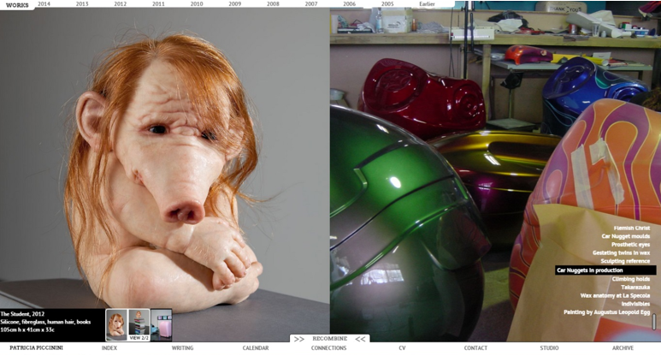
Task: Open the CV page
Action: [402, 348]
